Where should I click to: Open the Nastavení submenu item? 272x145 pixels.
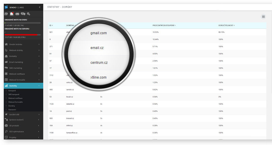[x=12, y=110]
